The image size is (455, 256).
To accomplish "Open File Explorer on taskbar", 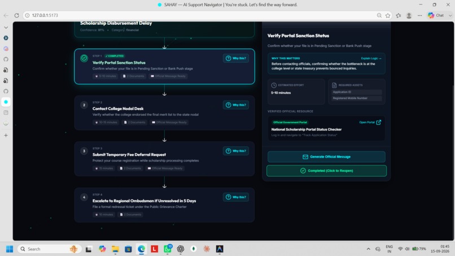I will click(x=115, y=249).
